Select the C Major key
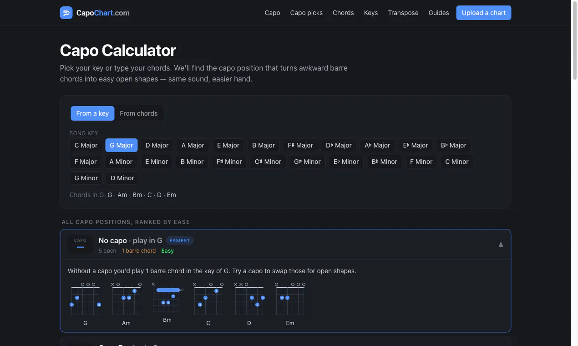Image resolution: width=578 pixels, height=346 pixels. coord(86,145)
